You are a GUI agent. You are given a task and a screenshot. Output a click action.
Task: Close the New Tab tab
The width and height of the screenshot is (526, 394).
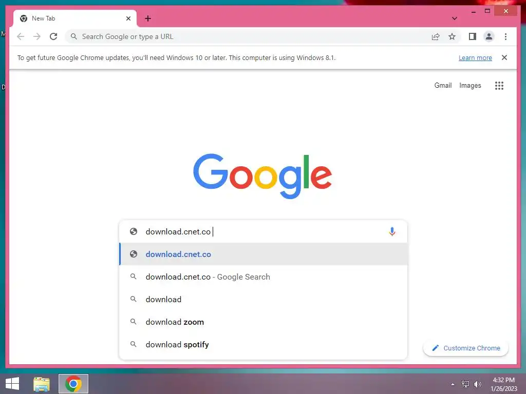[x=128, y=18]
